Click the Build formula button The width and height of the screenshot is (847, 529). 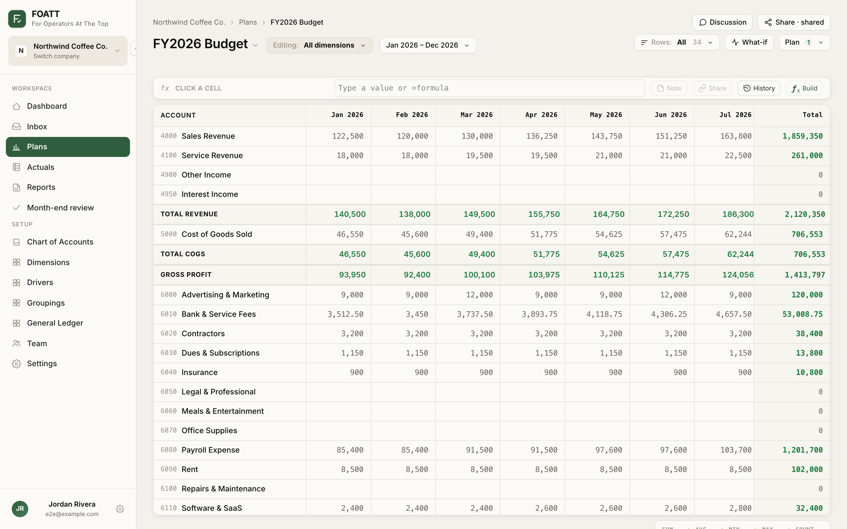[805, 88]
